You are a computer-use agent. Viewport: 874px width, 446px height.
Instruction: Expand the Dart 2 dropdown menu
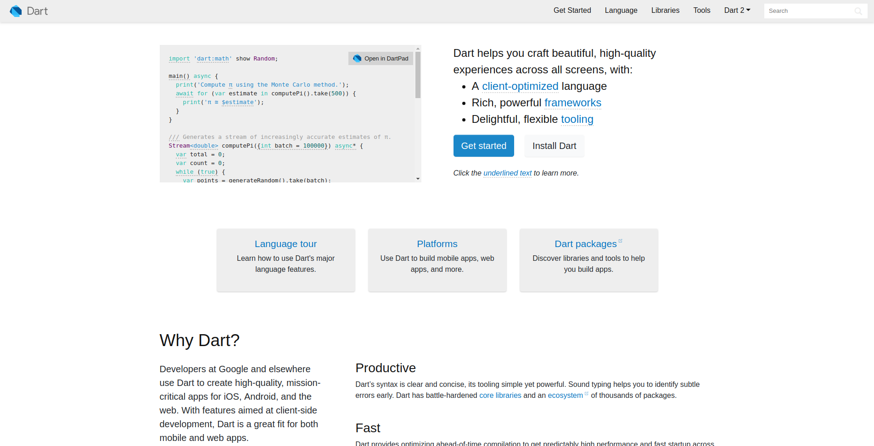point(737,10)
